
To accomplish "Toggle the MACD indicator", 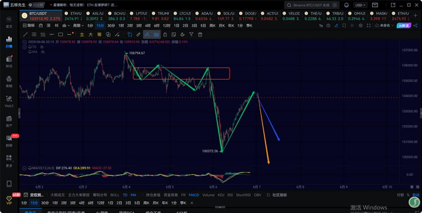I will coord(194,195).
